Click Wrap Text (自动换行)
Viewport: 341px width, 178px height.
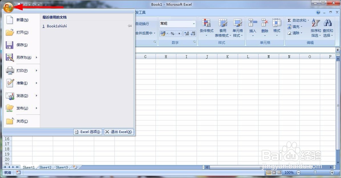[x=143, y=24]
